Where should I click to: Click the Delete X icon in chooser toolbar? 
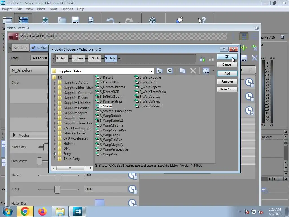[193, 71]
